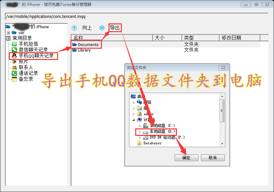
Task: Click 取消 in the browse folder dialog
Action: point(213,158)
